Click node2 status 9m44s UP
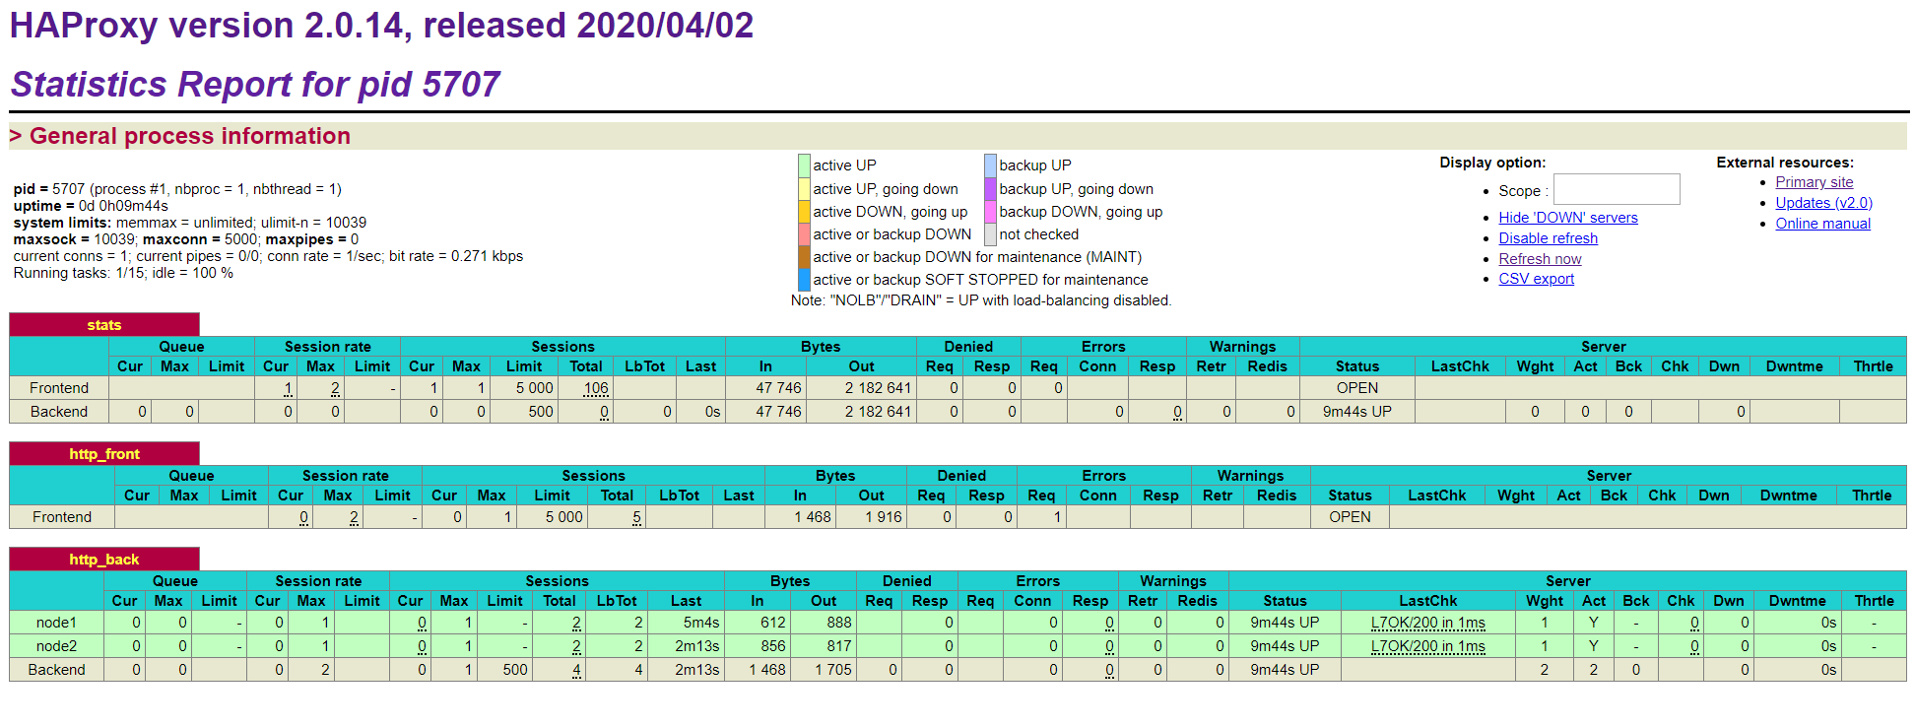The image size is (1915, 727). 1285,646
